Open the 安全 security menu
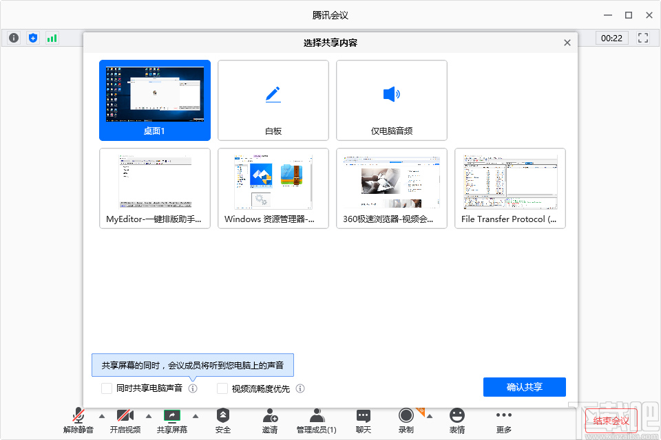661x440 pixels. click(223, 421)
